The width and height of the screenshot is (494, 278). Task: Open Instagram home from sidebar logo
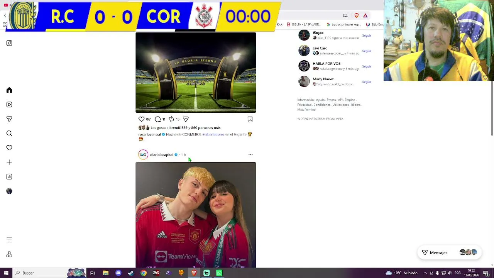[x=9, y=43]
